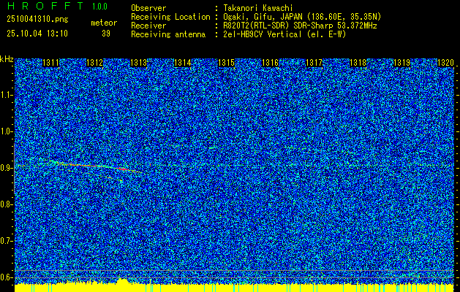Viewport: 460px width, 292px height.
Task: Click the Receiving antenna label
Action: pos(168,34)
